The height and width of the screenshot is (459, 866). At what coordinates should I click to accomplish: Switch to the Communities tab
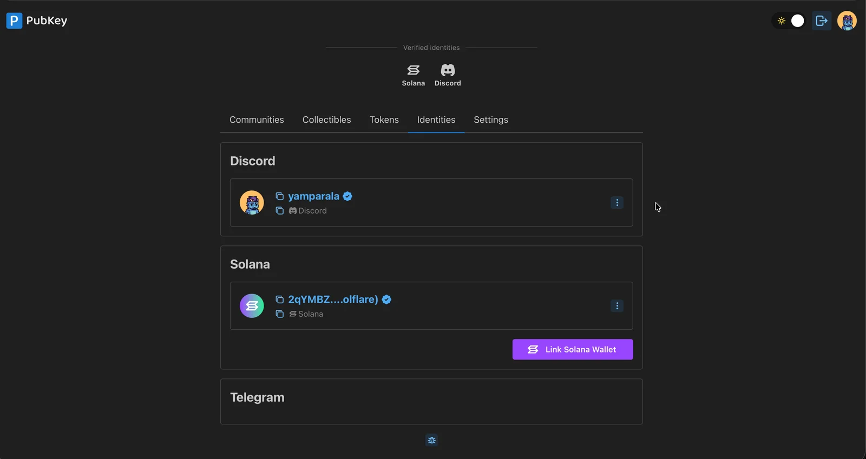pos(257,119)
